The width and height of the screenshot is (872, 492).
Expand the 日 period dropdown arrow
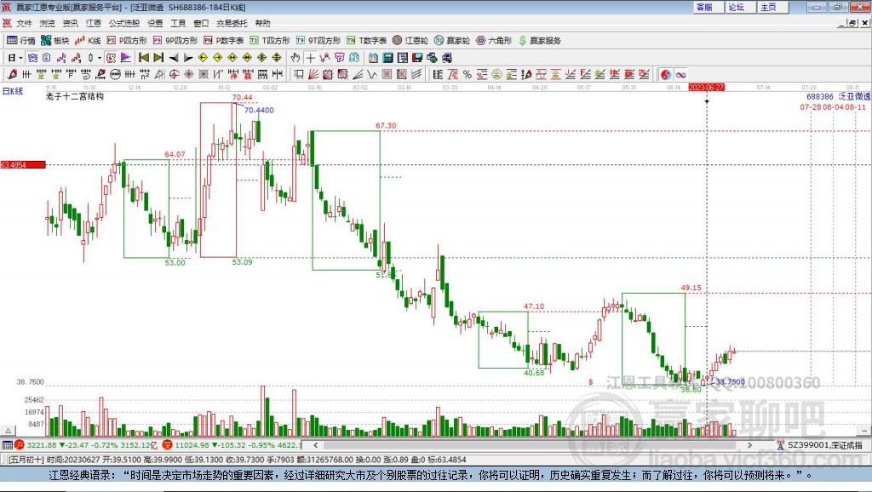click(20, 58)
